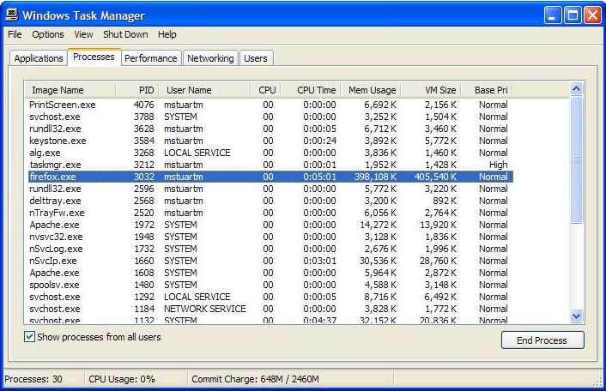Screen dimensions: 606x391
Task: Select the nTrayFw.exe process
Action: pos(270,213)
